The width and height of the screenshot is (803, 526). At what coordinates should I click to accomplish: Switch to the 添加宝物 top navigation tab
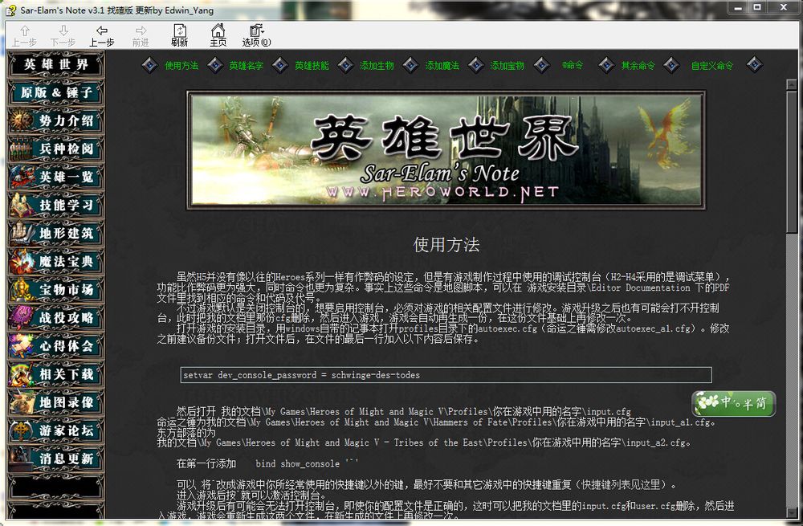507,66
